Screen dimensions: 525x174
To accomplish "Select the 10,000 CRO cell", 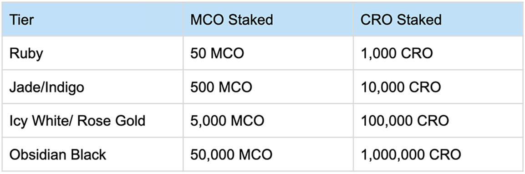I will coord(438,87).
